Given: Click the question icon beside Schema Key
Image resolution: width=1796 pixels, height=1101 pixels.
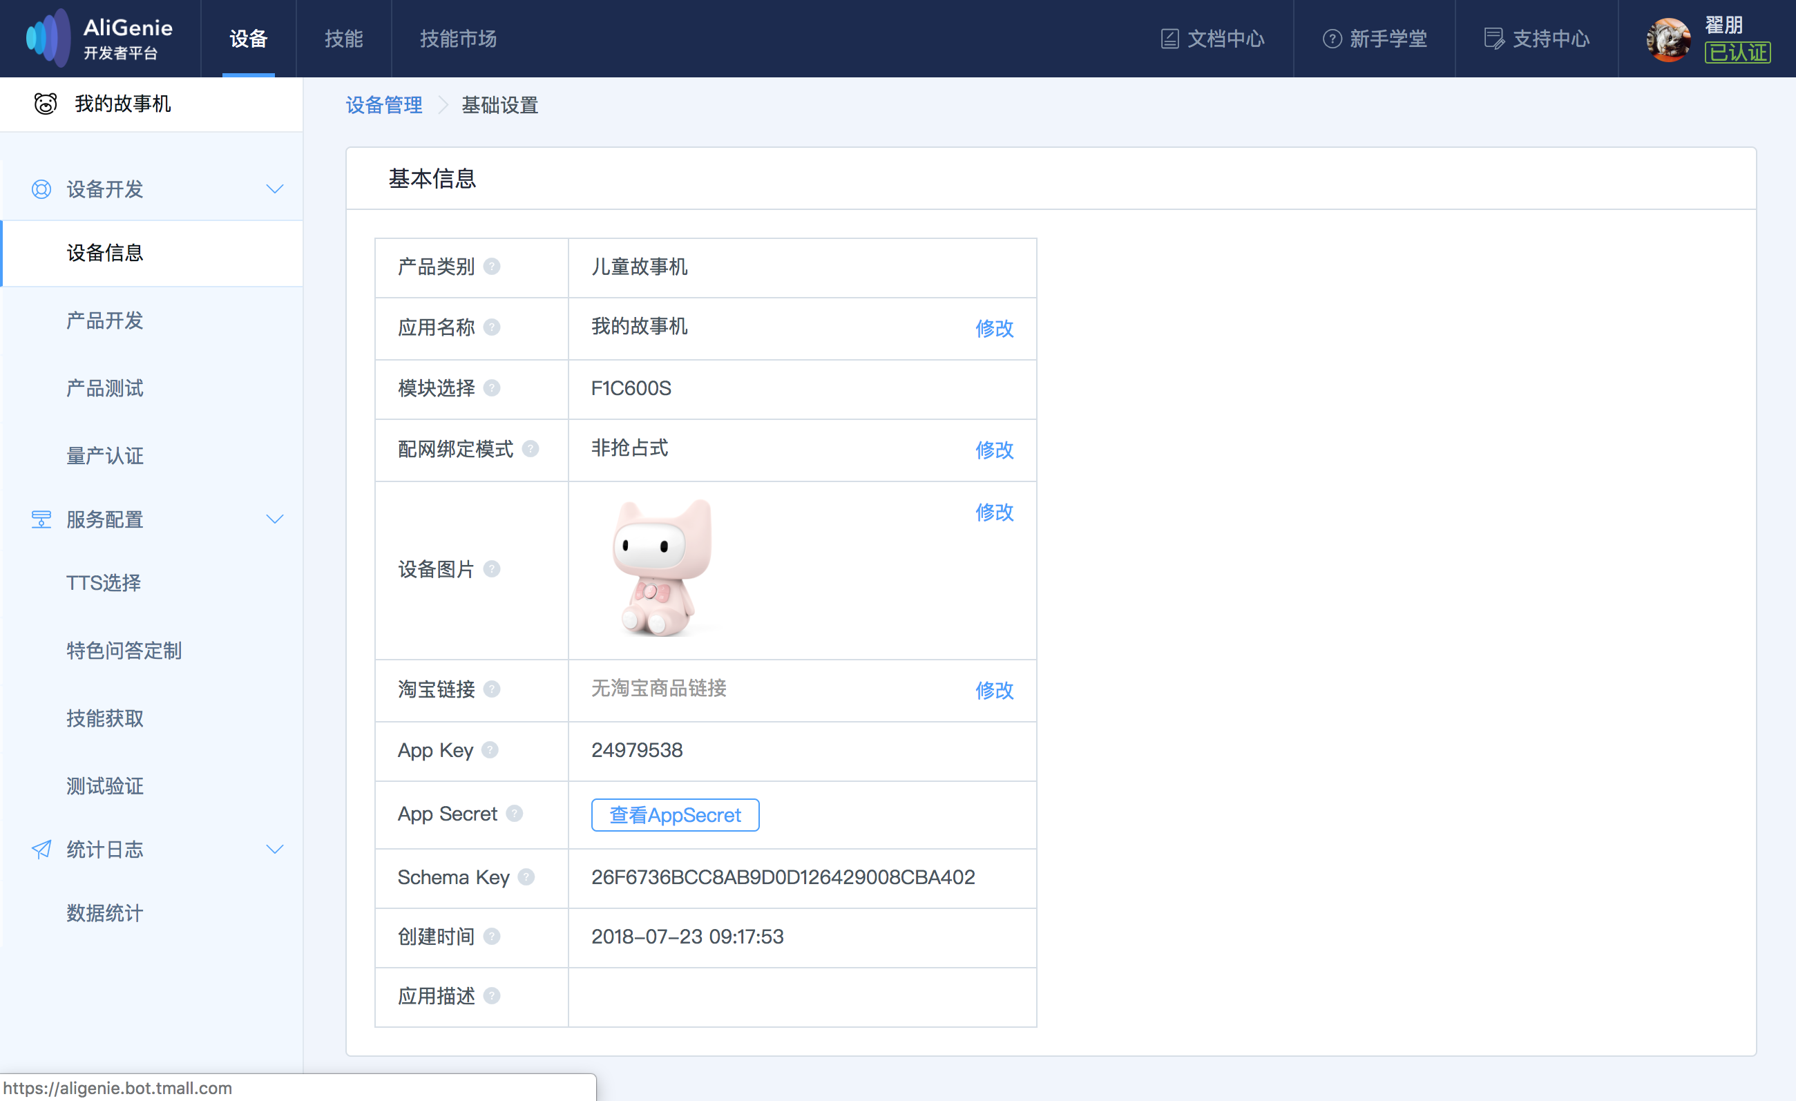Looking at the screenshot, I should tap(526, 877).
